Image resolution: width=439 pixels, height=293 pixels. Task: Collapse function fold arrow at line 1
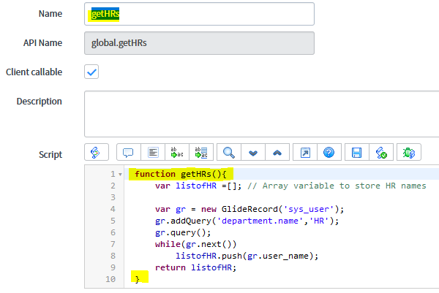point(120,175)
